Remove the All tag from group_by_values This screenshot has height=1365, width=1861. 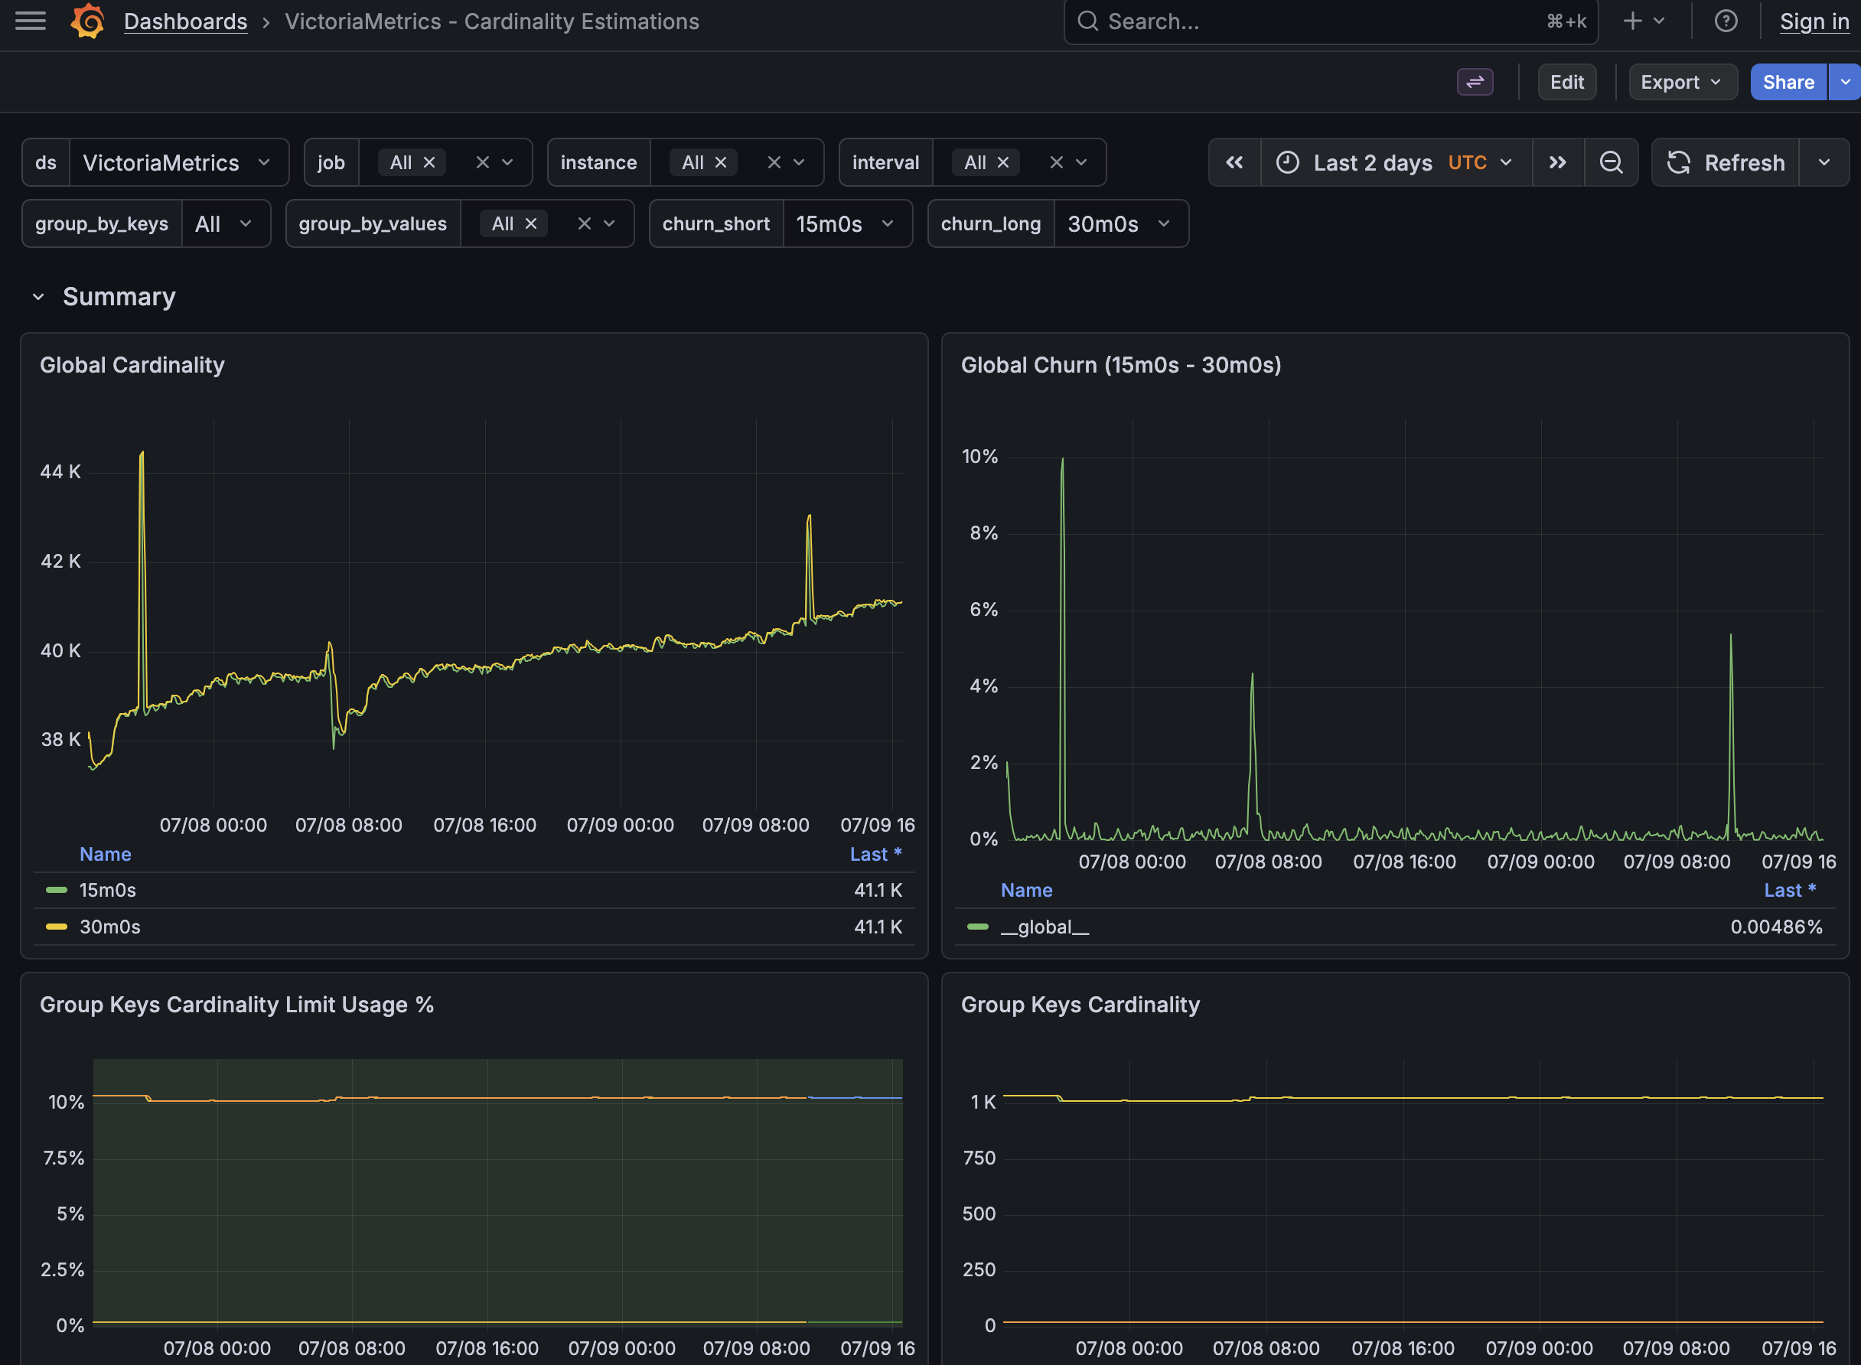point(531,224)
